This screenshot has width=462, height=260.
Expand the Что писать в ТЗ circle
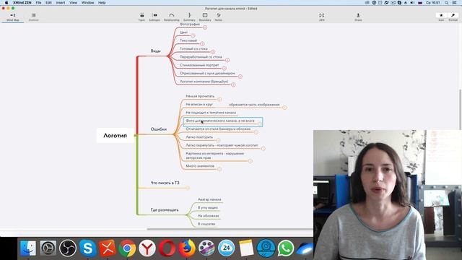click(x=188, y=188)
